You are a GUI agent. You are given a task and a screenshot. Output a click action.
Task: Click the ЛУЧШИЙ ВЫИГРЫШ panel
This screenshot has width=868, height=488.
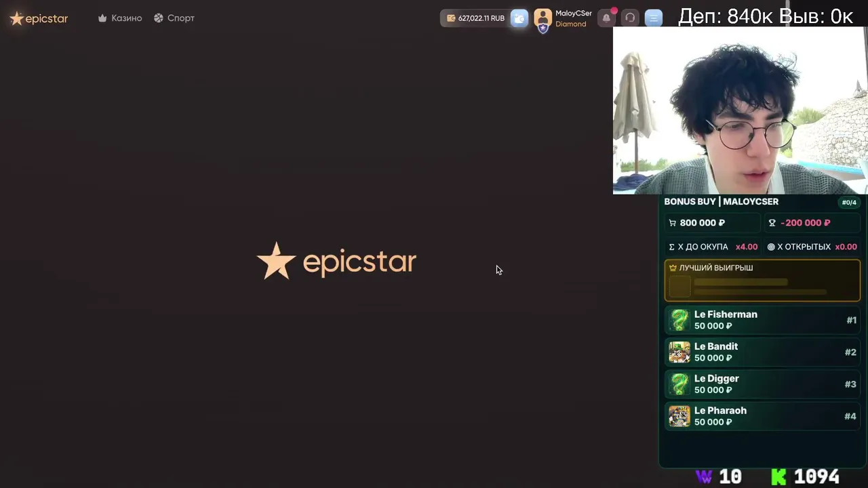[762, 280]
